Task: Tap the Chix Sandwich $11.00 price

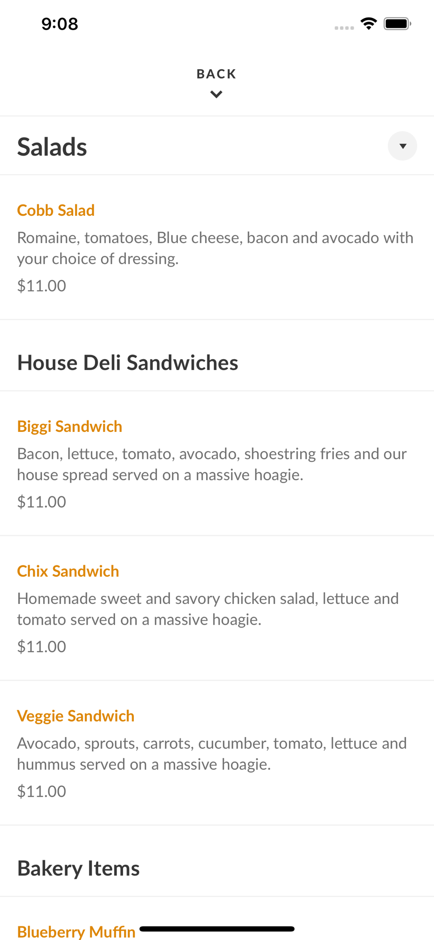Action: (x=42, y=647)
